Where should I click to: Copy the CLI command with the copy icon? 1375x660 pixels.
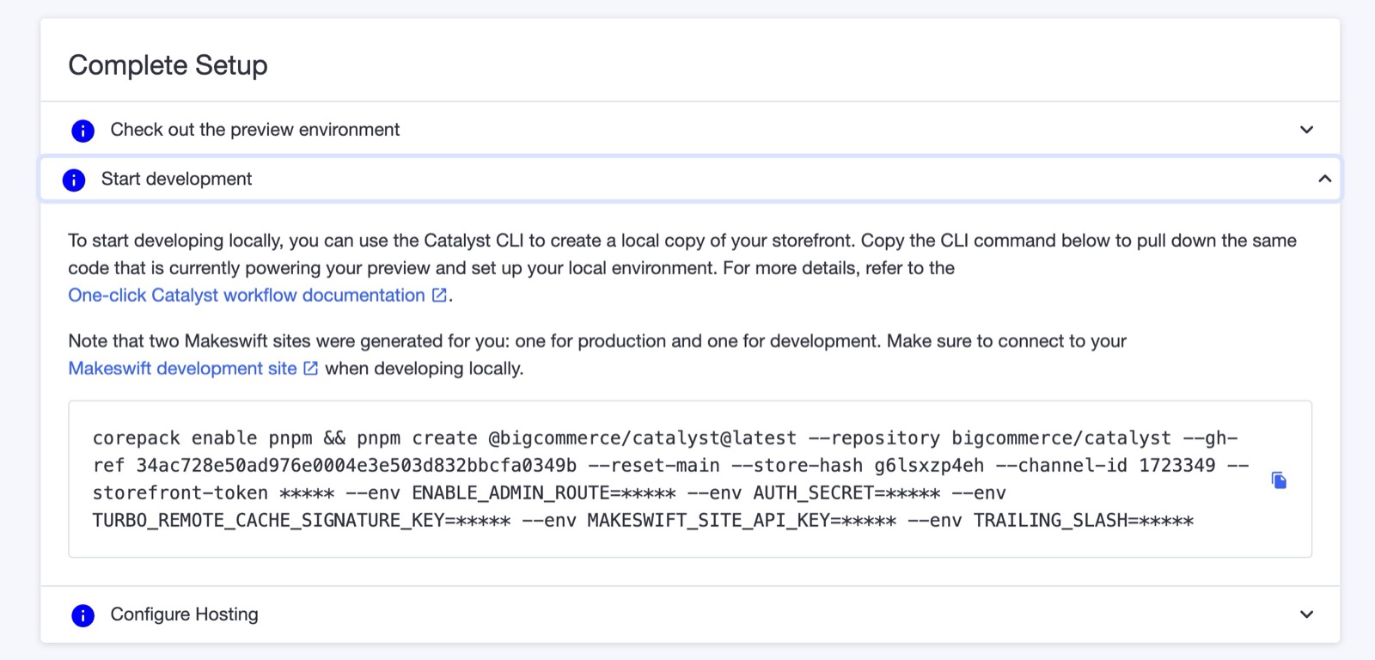pos(1279,480)
